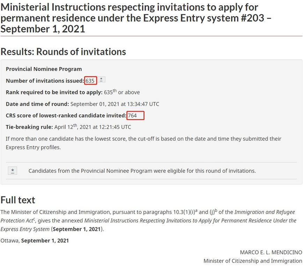Click the main Ministerial Instructions page title
This screenshot has height=266, width=303.
click(x=136, y=18)
